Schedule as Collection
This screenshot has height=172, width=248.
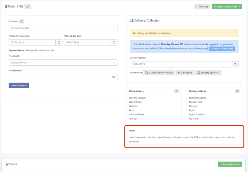point(185,73)
